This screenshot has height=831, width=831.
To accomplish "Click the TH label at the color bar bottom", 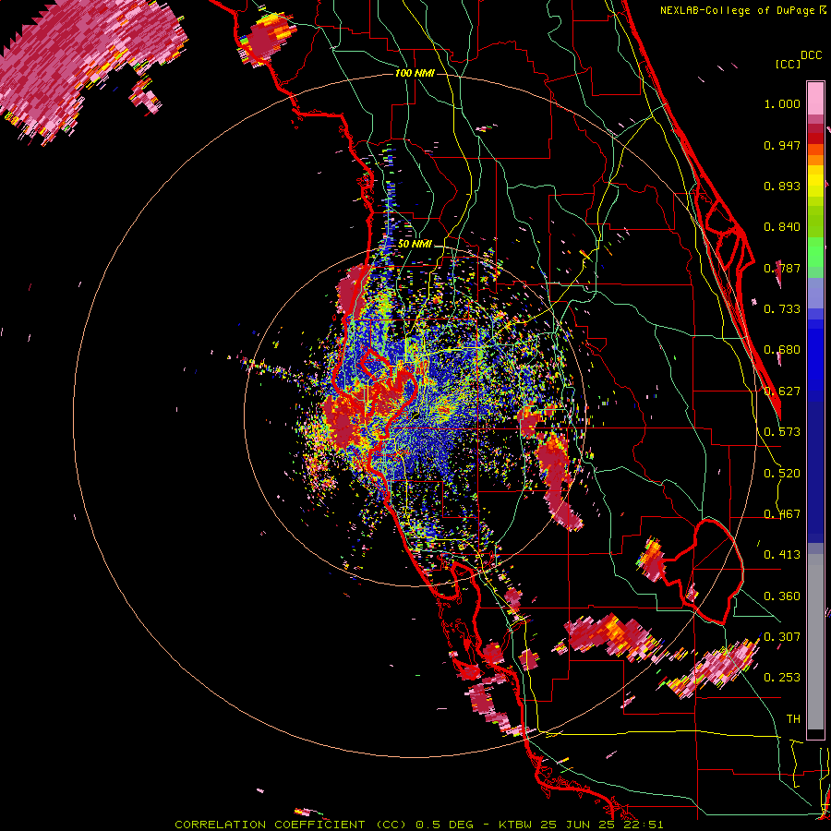I will (793, 718).
